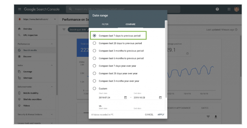Open the user account avatar
This screenshot has width=247, height=128.
236,9
